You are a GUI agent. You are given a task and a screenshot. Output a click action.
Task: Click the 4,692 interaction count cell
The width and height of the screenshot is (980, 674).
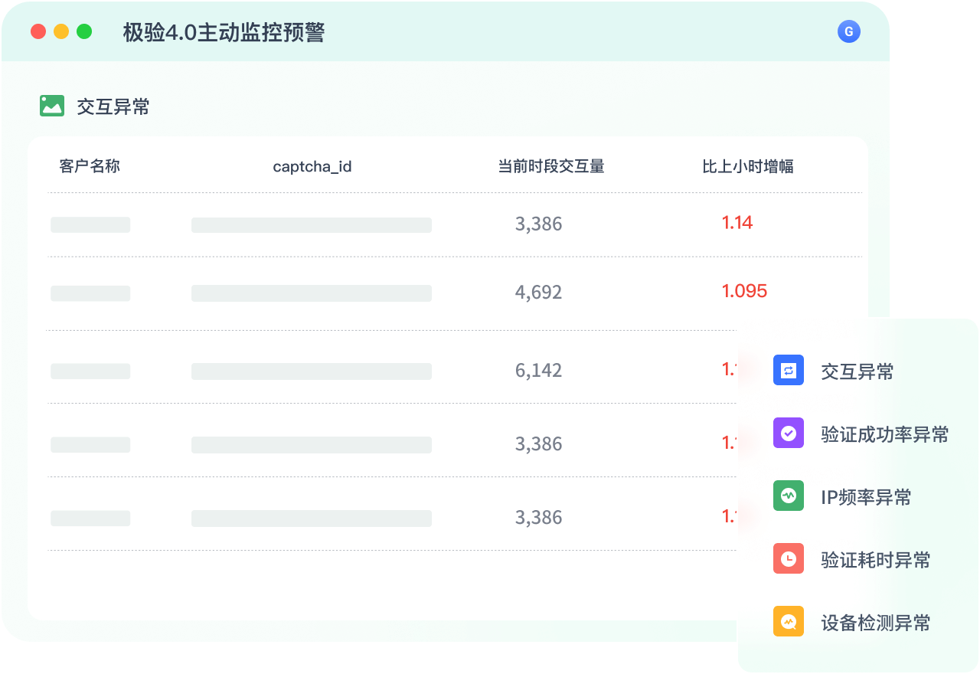(539, 292)
